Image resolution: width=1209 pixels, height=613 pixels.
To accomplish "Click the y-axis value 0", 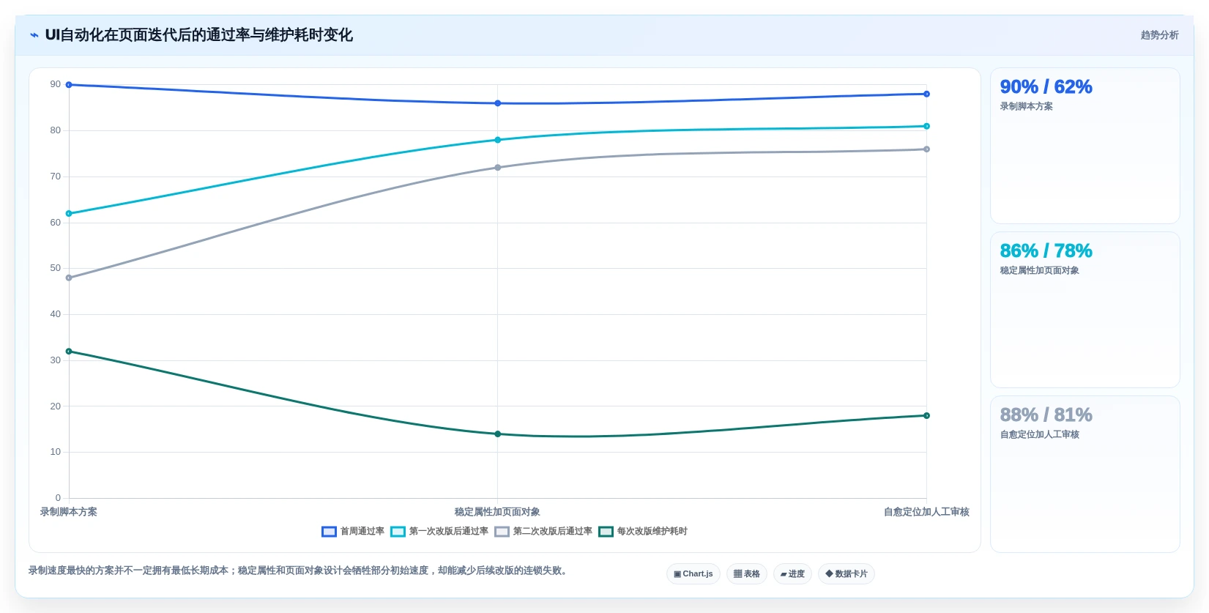I will (x=59, y=498).
